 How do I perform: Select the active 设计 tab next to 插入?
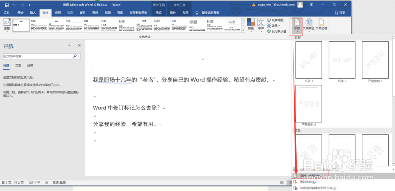click(x=45, y=13)
